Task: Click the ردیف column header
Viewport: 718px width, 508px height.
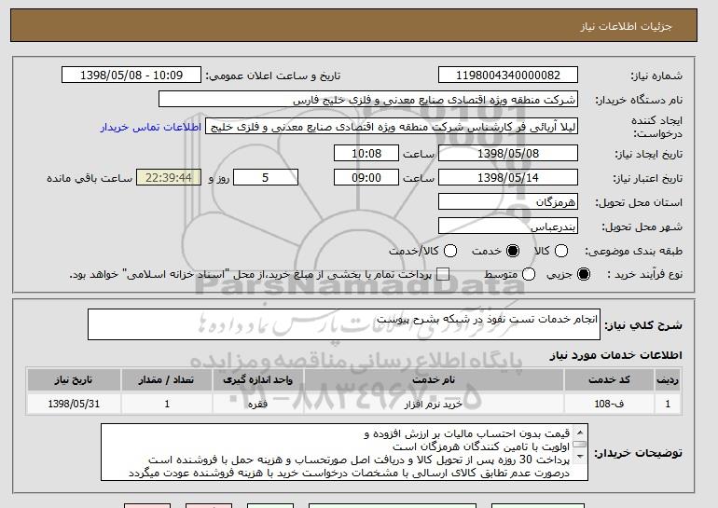Action: coord(668,380)
